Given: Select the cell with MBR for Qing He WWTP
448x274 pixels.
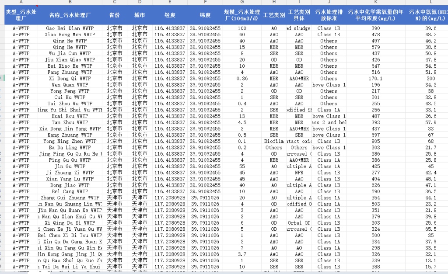Looking at the screenshot, I should tap(275, 47).
